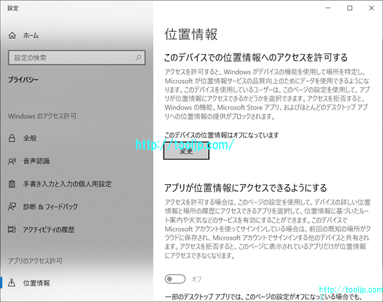Click the 変更 button
383x302 pixels.
click(x=186, y=151)
